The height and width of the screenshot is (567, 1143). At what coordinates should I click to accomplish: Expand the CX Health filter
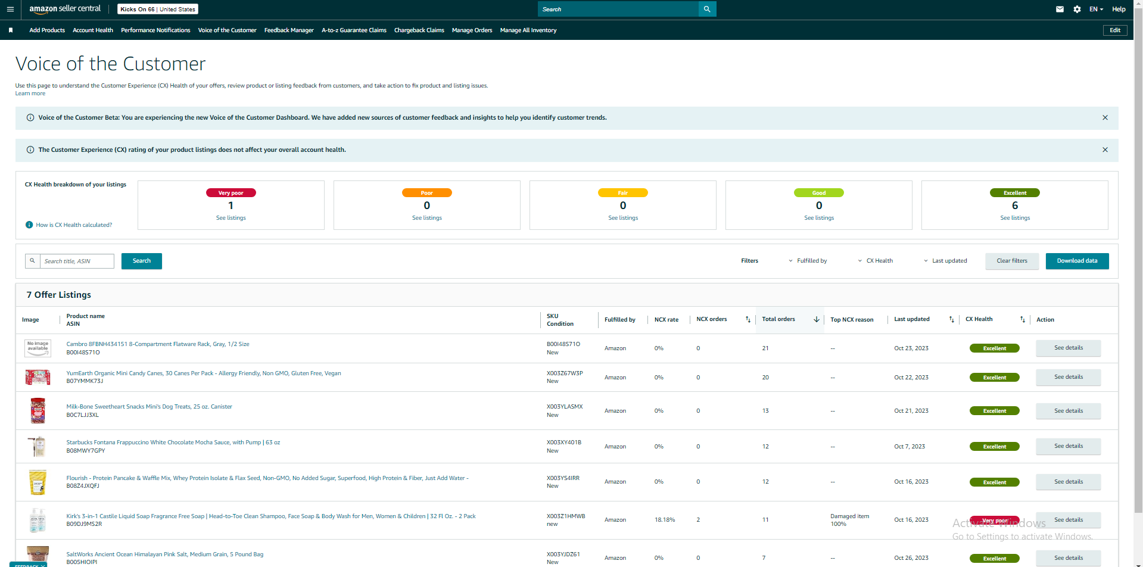click(876, 261)
